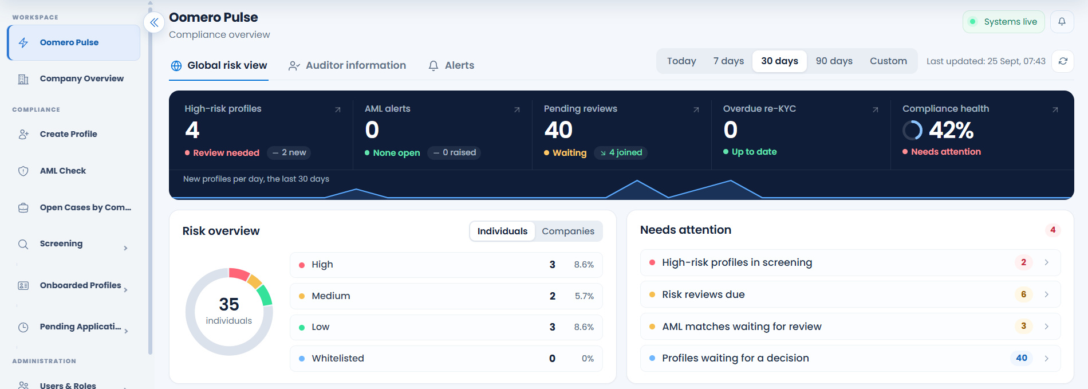Click the Compliance health progress ring
Viewport: 1088px width, 389px height.
[913, 131]
